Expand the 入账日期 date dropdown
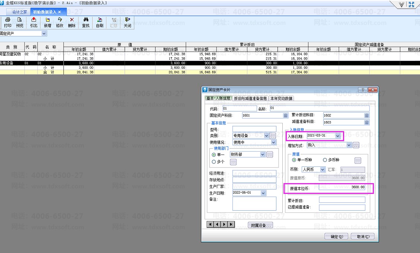This screenshot has height=253, width=420. [337, 136]
